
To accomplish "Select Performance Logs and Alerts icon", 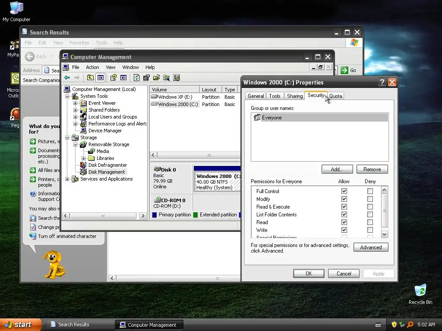I will click(x=83, y=124).
